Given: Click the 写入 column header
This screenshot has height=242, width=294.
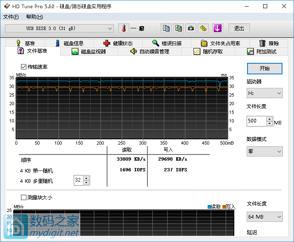Looking at the screenshot, I should (x=168, y=150).
